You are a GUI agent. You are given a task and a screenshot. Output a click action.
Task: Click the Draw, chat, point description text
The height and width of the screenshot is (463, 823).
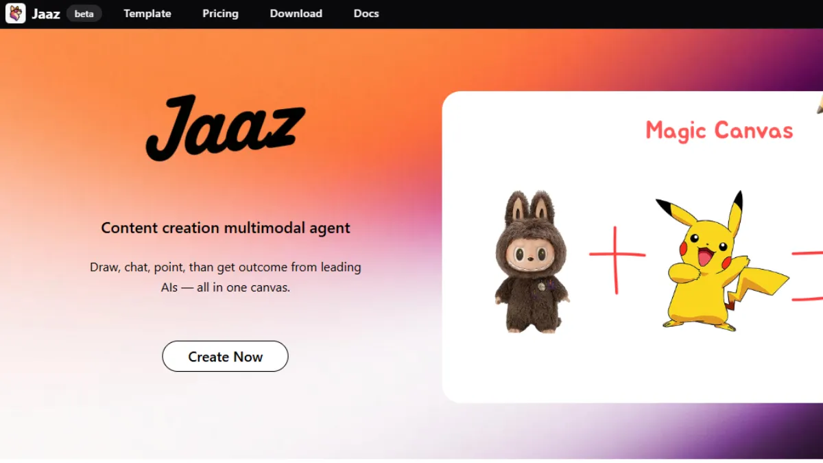226,277
